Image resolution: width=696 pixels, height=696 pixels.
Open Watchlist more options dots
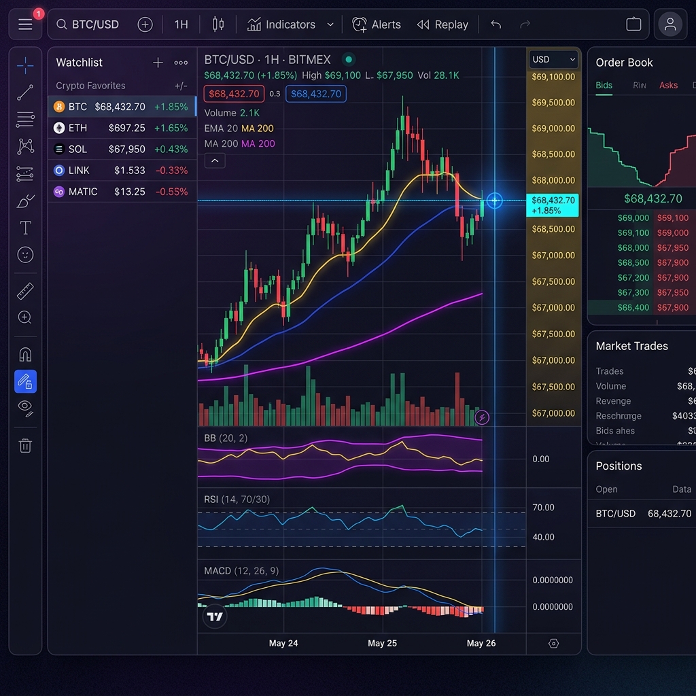(181, 63)
